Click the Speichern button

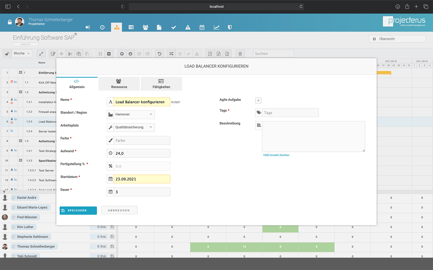(78, 210)
